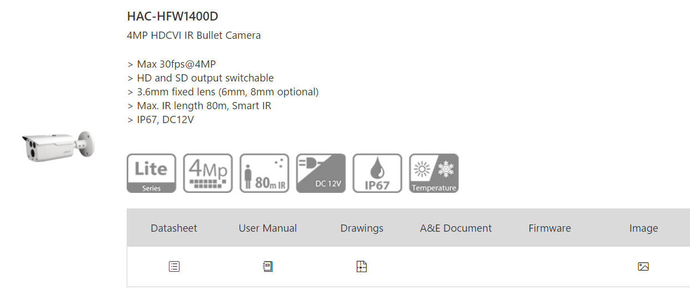Select the A&E Document column header
Image resolution: width=690 pixels, height=296 pixels.
(456, 228)
